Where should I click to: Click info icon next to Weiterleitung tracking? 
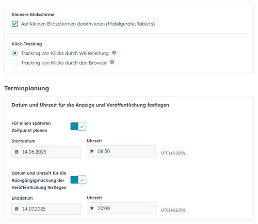point(114,53)
